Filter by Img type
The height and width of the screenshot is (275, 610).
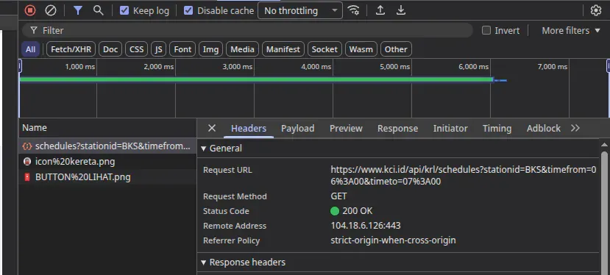click(210, 49)
